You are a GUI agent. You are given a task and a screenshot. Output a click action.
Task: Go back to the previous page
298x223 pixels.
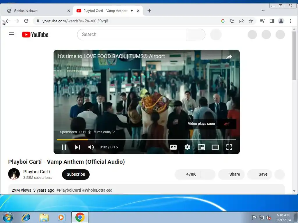[8, 21]
